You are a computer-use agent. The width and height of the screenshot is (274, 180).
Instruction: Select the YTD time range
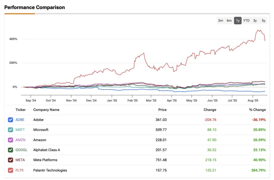pyautogui.click(x=246, y=21)
